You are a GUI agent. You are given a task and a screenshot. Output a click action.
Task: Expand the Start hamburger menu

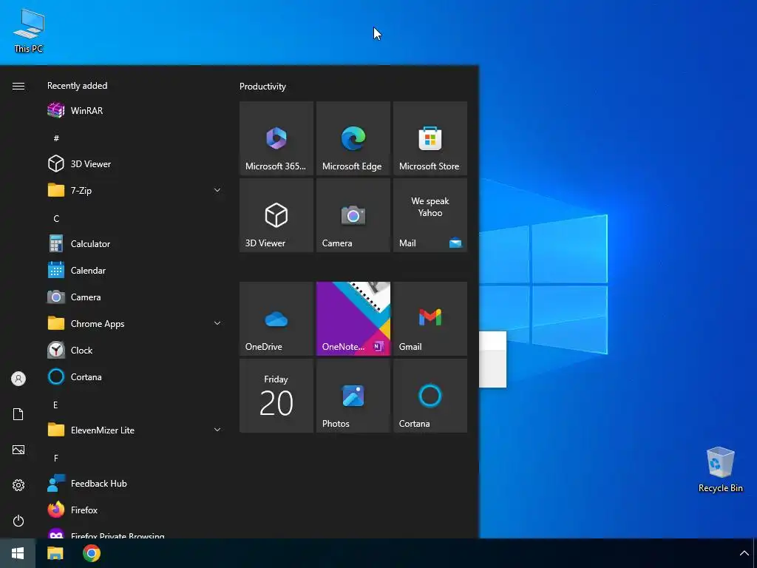[18, 86]
